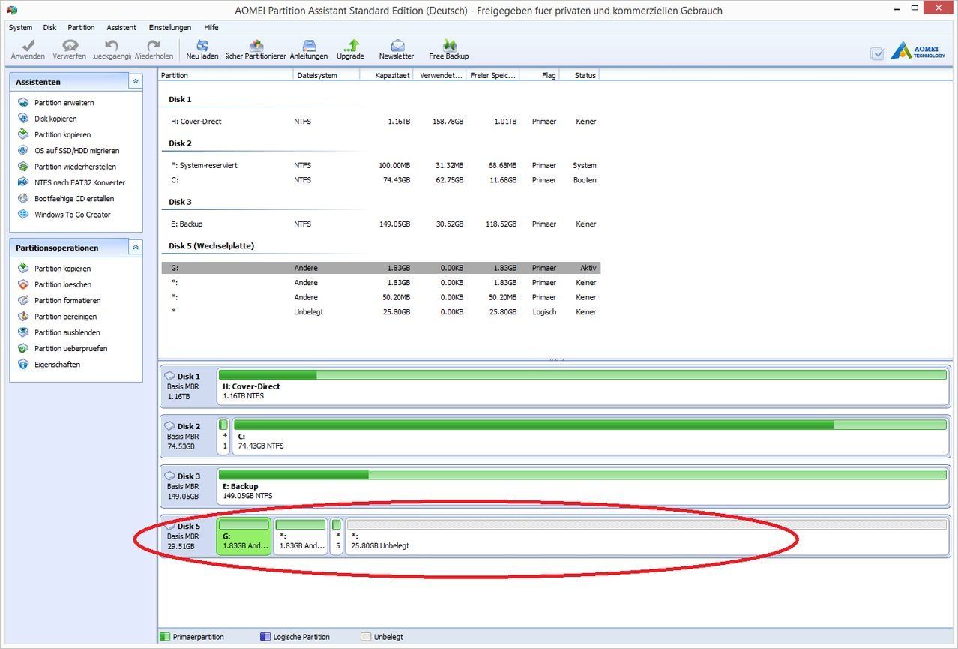Select the H: Cover-Direct row
Viewport: 958px width, 649px height.
coord(381,122)
